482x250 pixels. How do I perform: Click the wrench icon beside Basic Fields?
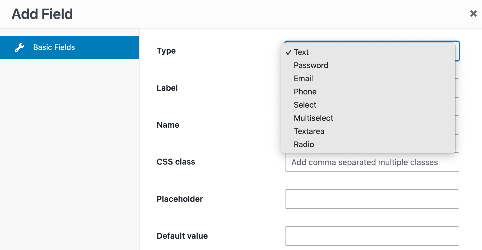[20, 47]
